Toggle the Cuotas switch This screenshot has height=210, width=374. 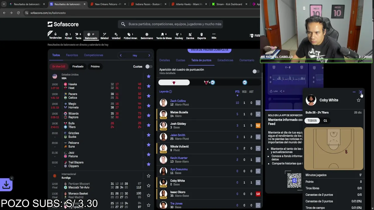tap(148, 66)
